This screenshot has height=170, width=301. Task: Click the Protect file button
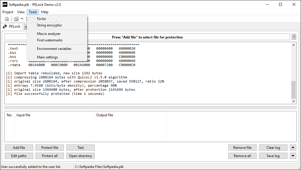tap(50, 147)
